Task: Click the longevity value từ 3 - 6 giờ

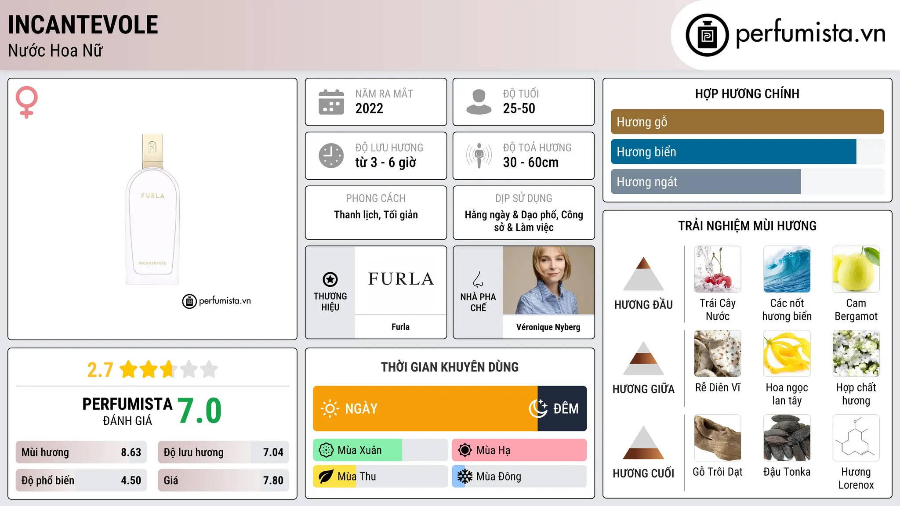Action: click(x=386, y=163)
